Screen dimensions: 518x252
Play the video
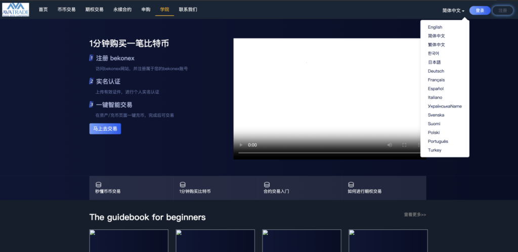(x=241, y=145)
